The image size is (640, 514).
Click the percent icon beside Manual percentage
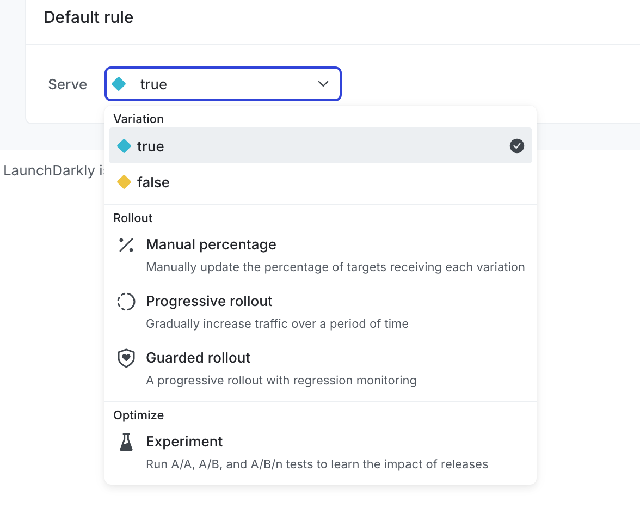pyautogui.click(x=126, y=245)
